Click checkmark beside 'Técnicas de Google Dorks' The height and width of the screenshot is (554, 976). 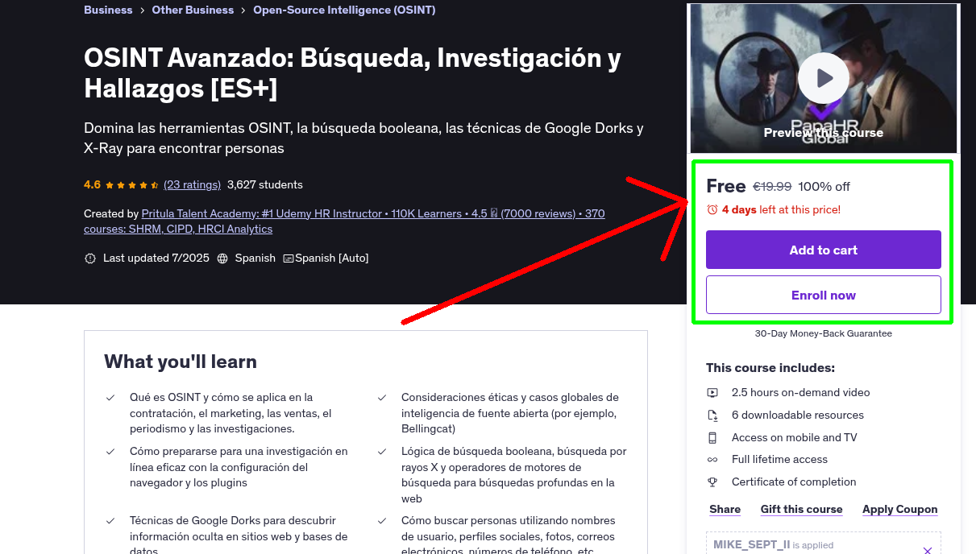[x=110, y=521]
